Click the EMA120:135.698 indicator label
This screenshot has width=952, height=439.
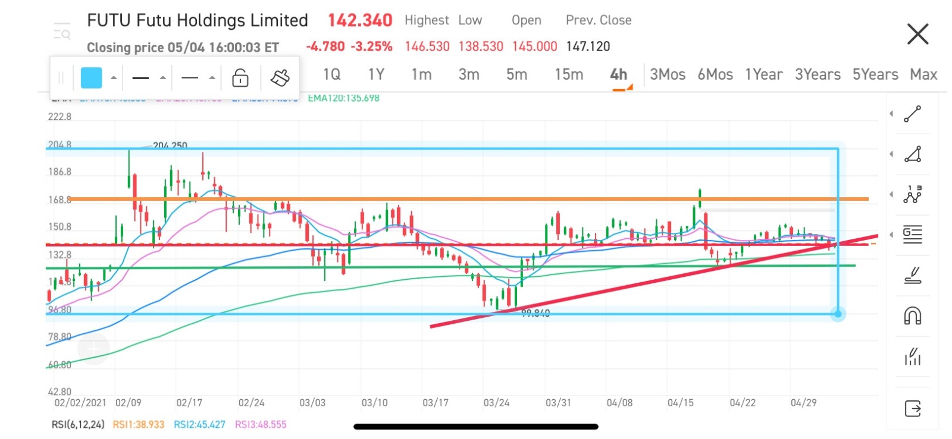343,98
